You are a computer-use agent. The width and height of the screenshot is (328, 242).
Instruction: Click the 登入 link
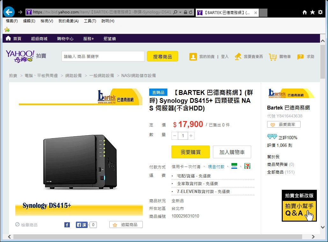(x=225, y=57)
